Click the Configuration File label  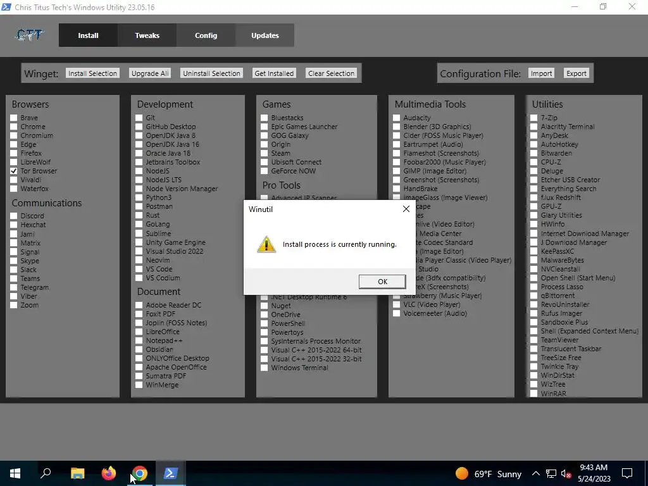pyautogui.click(x=480, y=73)
